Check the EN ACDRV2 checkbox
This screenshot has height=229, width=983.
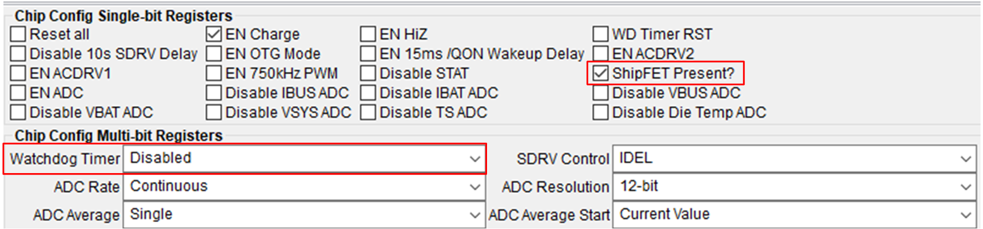[601, 53]
